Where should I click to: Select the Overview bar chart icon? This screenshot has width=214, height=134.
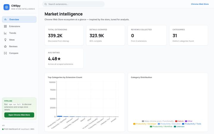5,19
